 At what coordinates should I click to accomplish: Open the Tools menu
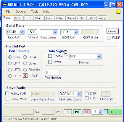[35, 12]
